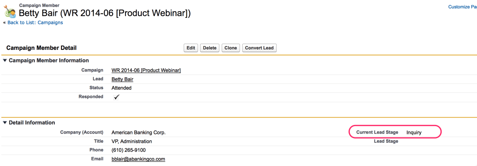Open the WR 2014-06 [Product Webinar] campaign link

(x=146, y=70)
